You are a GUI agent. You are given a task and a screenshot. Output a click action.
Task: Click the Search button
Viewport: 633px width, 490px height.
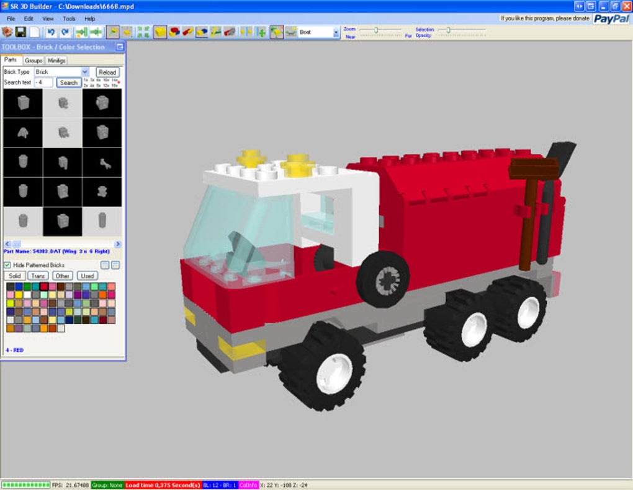click(x=69, y=82)
